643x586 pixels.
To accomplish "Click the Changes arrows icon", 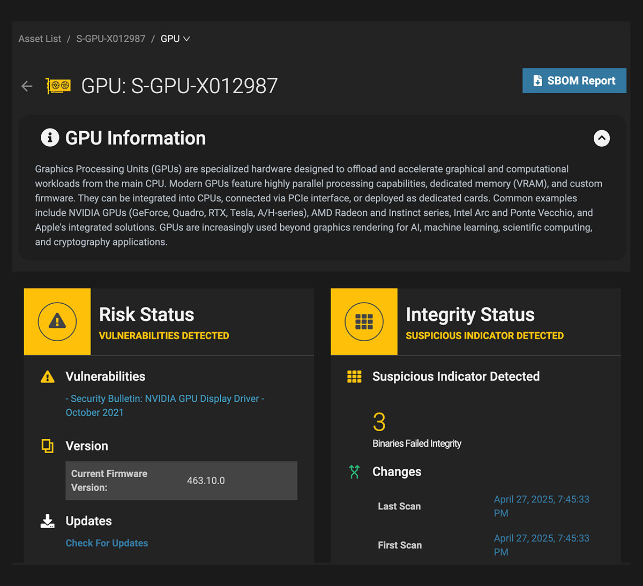I will (354, 472).
